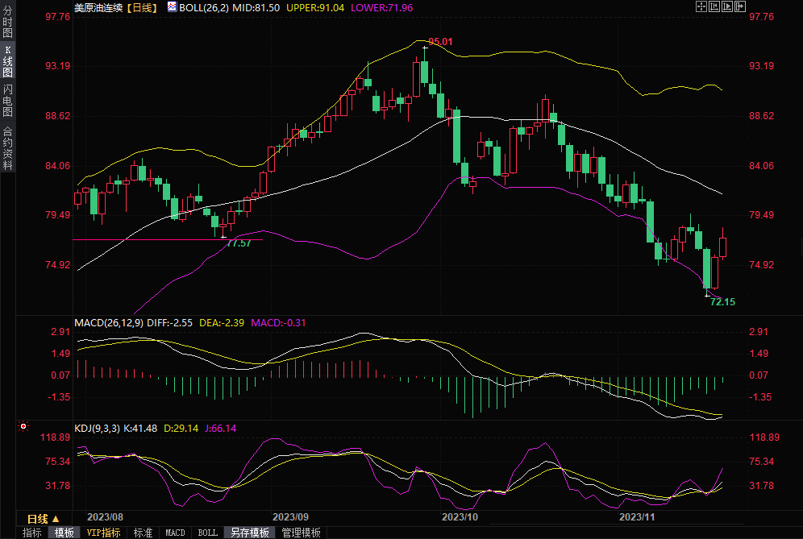
Task: Select the 模板 bottom tab
Action: pos(64,533)
